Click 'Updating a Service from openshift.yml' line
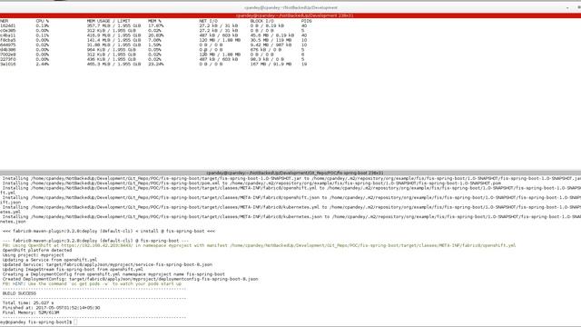This screenshot has width=581, height=327. pyautogui.click(x=50, y=260)
